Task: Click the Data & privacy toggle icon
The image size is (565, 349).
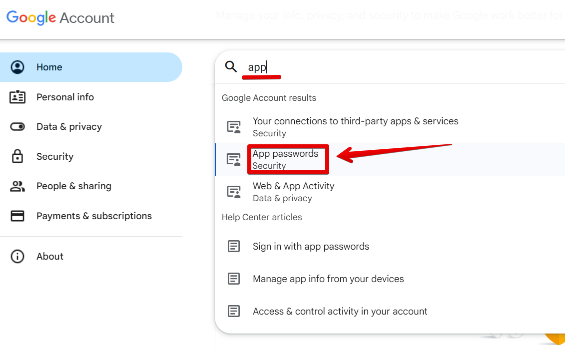Action: (17, 127)
